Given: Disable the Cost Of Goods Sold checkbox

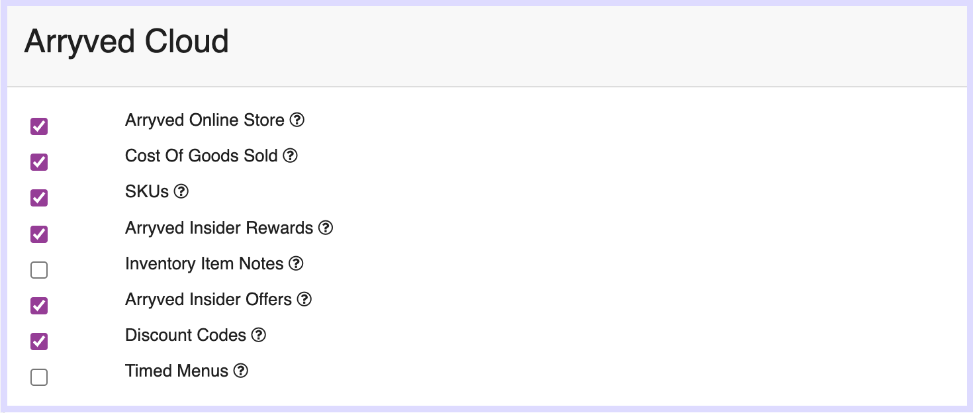Looking at the screenshot, I should 39,161.
